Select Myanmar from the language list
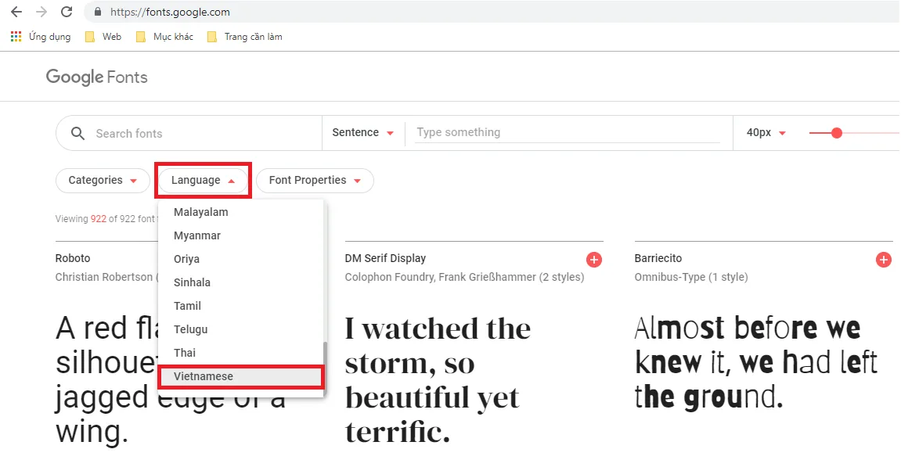The image size is (901, 467). [241, 235]
